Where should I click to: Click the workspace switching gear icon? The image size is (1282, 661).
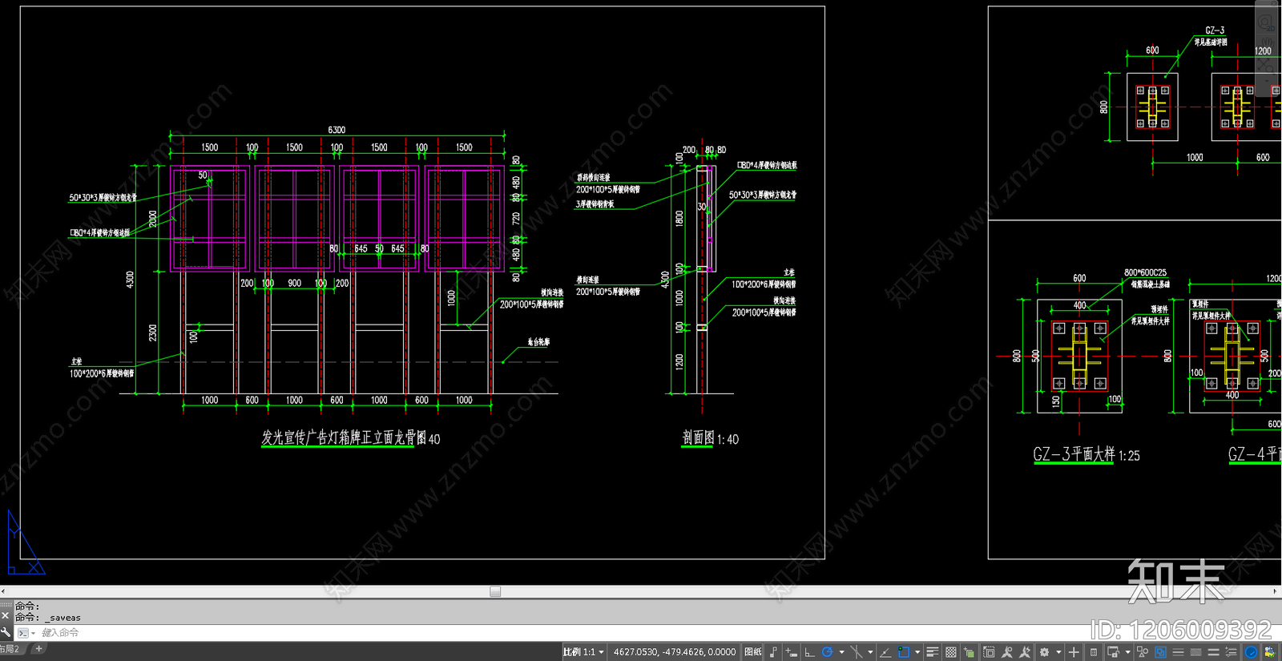[x=1044, y=652]
